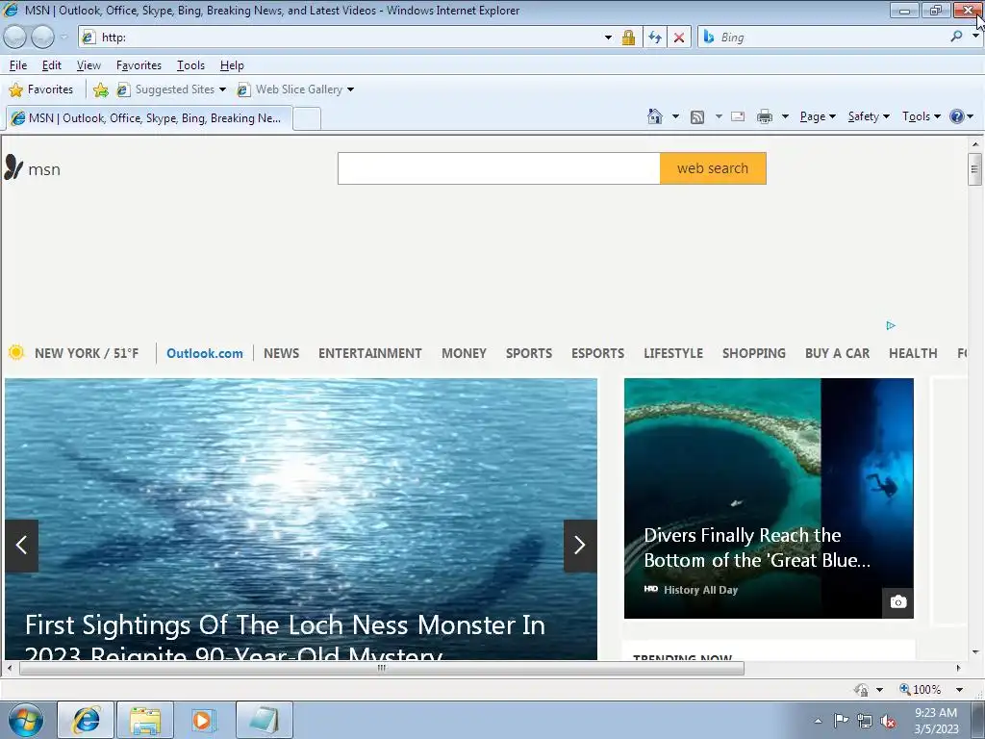Open the Safety menu dropdown
This screenshot has height=739, width=985.
point(869,116)
